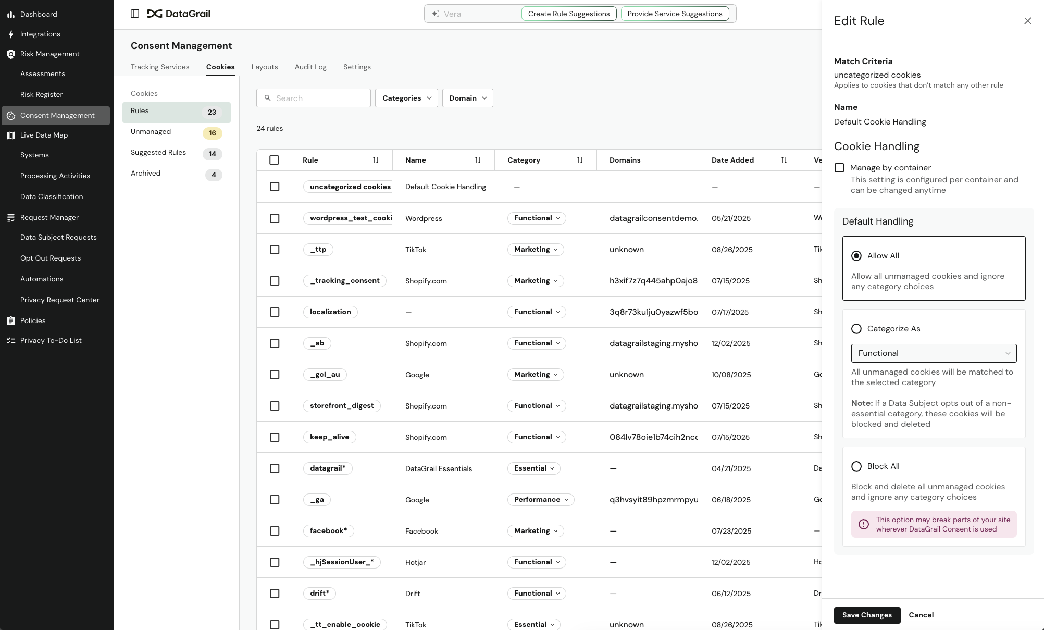1044x630 pixels.
Task: Click into the cookie Search field
Action: (319, 98)
